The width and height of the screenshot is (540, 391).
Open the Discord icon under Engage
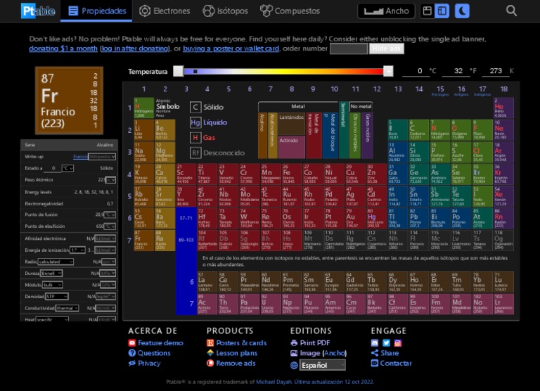375,342
